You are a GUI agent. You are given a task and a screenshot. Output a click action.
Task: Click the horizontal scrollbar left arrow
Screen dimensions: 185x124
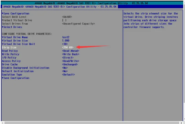(2, 123)
